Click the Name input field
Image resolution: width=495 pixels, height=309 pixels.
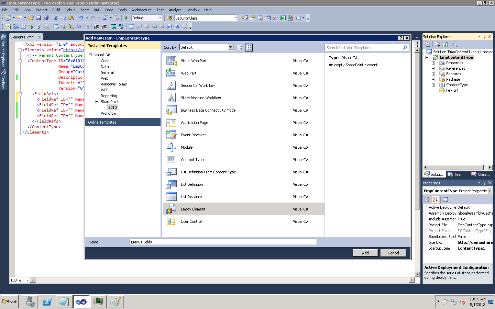223,242
